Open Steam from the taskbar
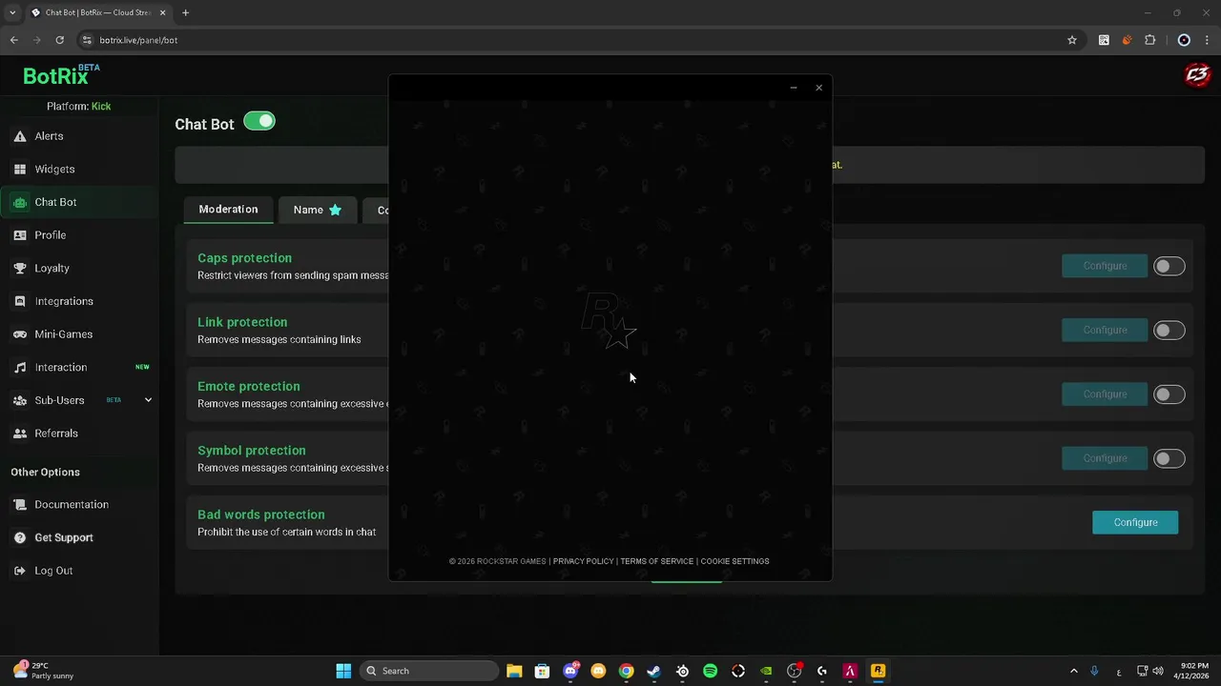1221x686 pixels. [654, 671]
